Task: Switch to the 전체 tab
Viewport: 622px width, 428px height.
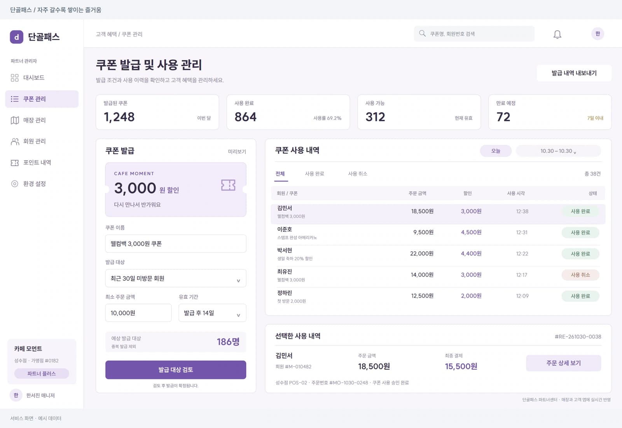Action: [x=280, y=174]
